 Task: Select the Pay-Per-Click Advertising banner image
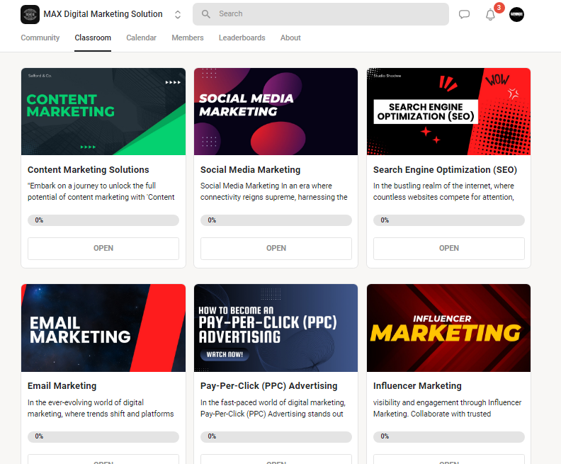click(x=276, y=328)
